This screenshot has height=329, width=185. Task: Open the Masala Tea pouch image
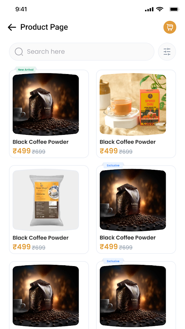(x=46, y=200)
